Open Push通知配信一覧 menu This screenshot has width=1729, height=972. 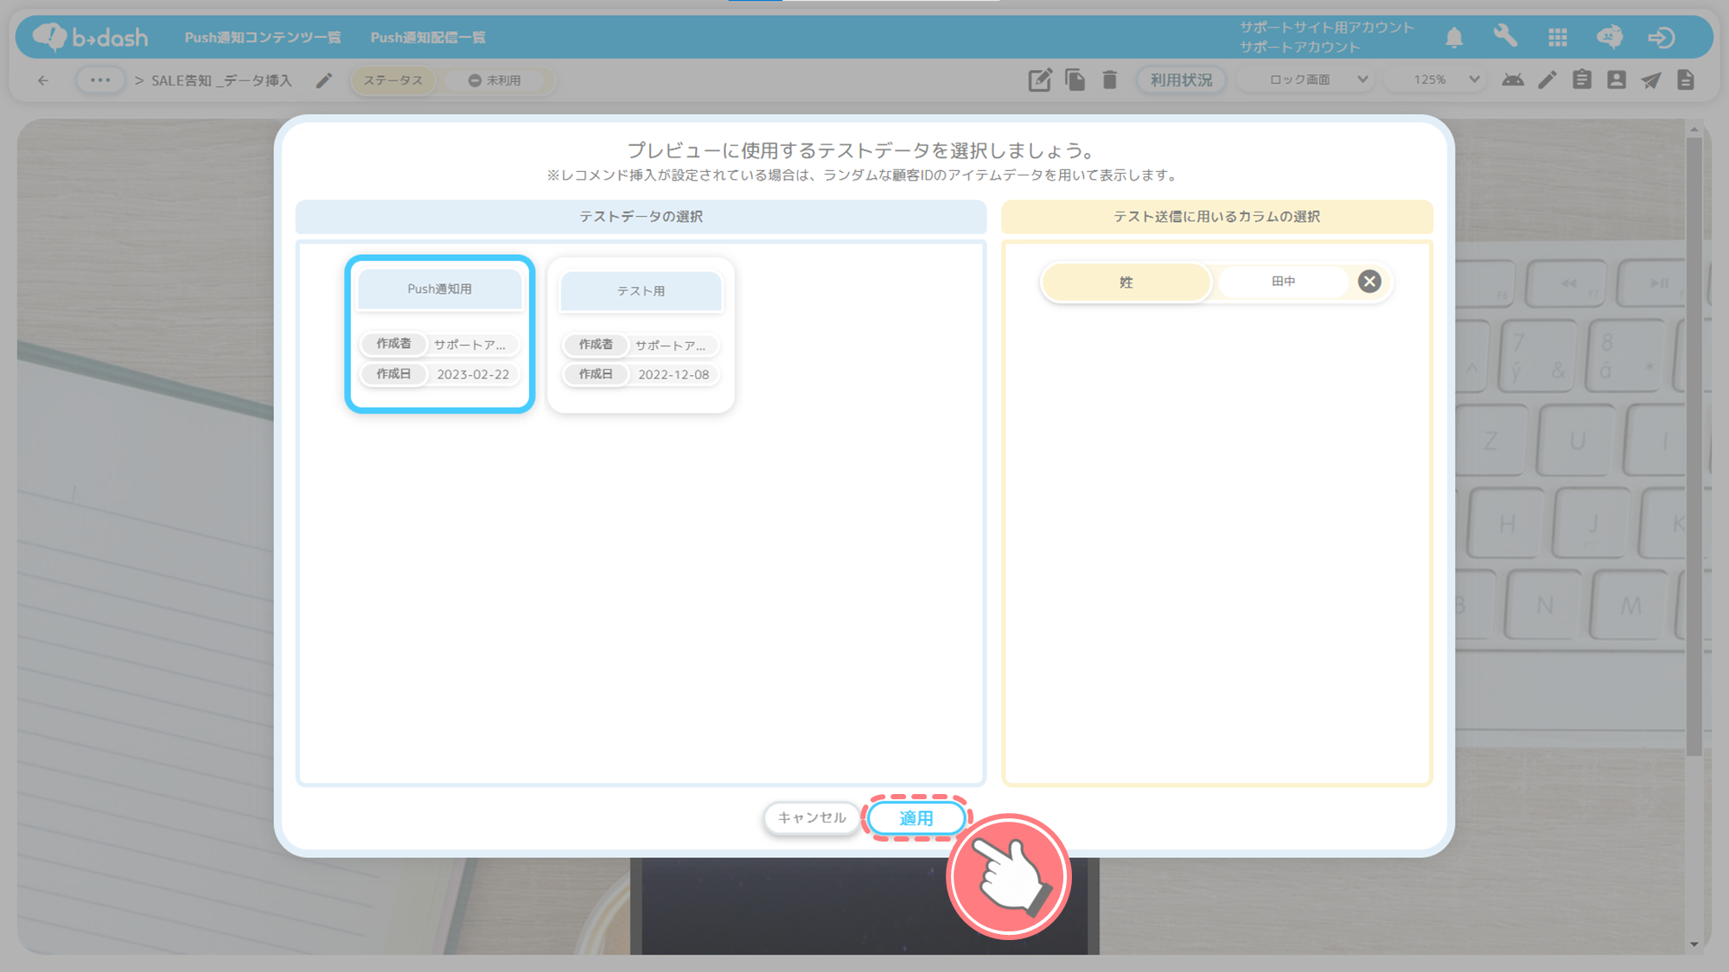pyautogui.click(x=428, y=37)
